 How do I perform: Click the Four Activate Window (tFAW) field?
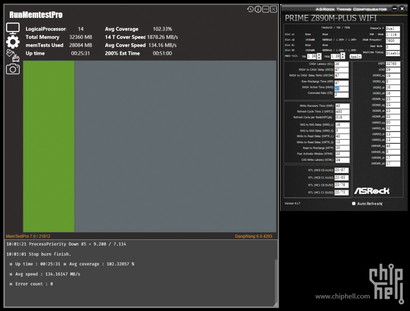[342, 154]
